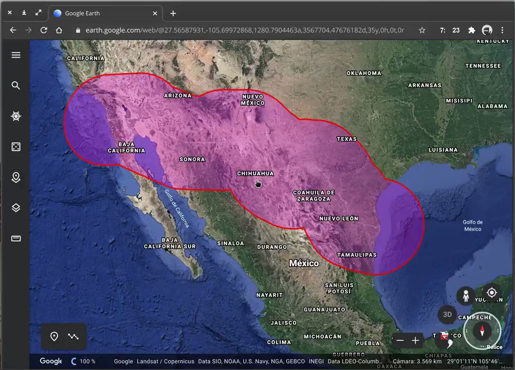Click the address bar URL field
This screenshot has height=370, width=515.
242,30
